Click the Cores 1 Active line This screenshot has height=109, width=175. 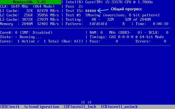click(41, 41)
